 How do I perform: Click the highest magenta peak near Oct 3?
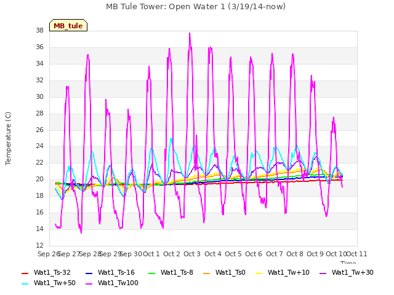coord(190,33)
